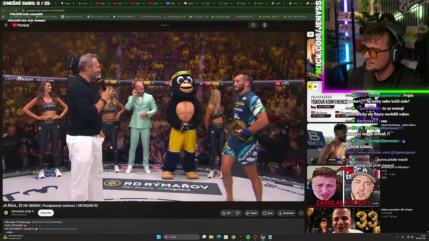The height and width of the screenshot is (241, 429).
Task: Subscribe to OKTAGON CZSK channel
Action: tap(46, 213)
